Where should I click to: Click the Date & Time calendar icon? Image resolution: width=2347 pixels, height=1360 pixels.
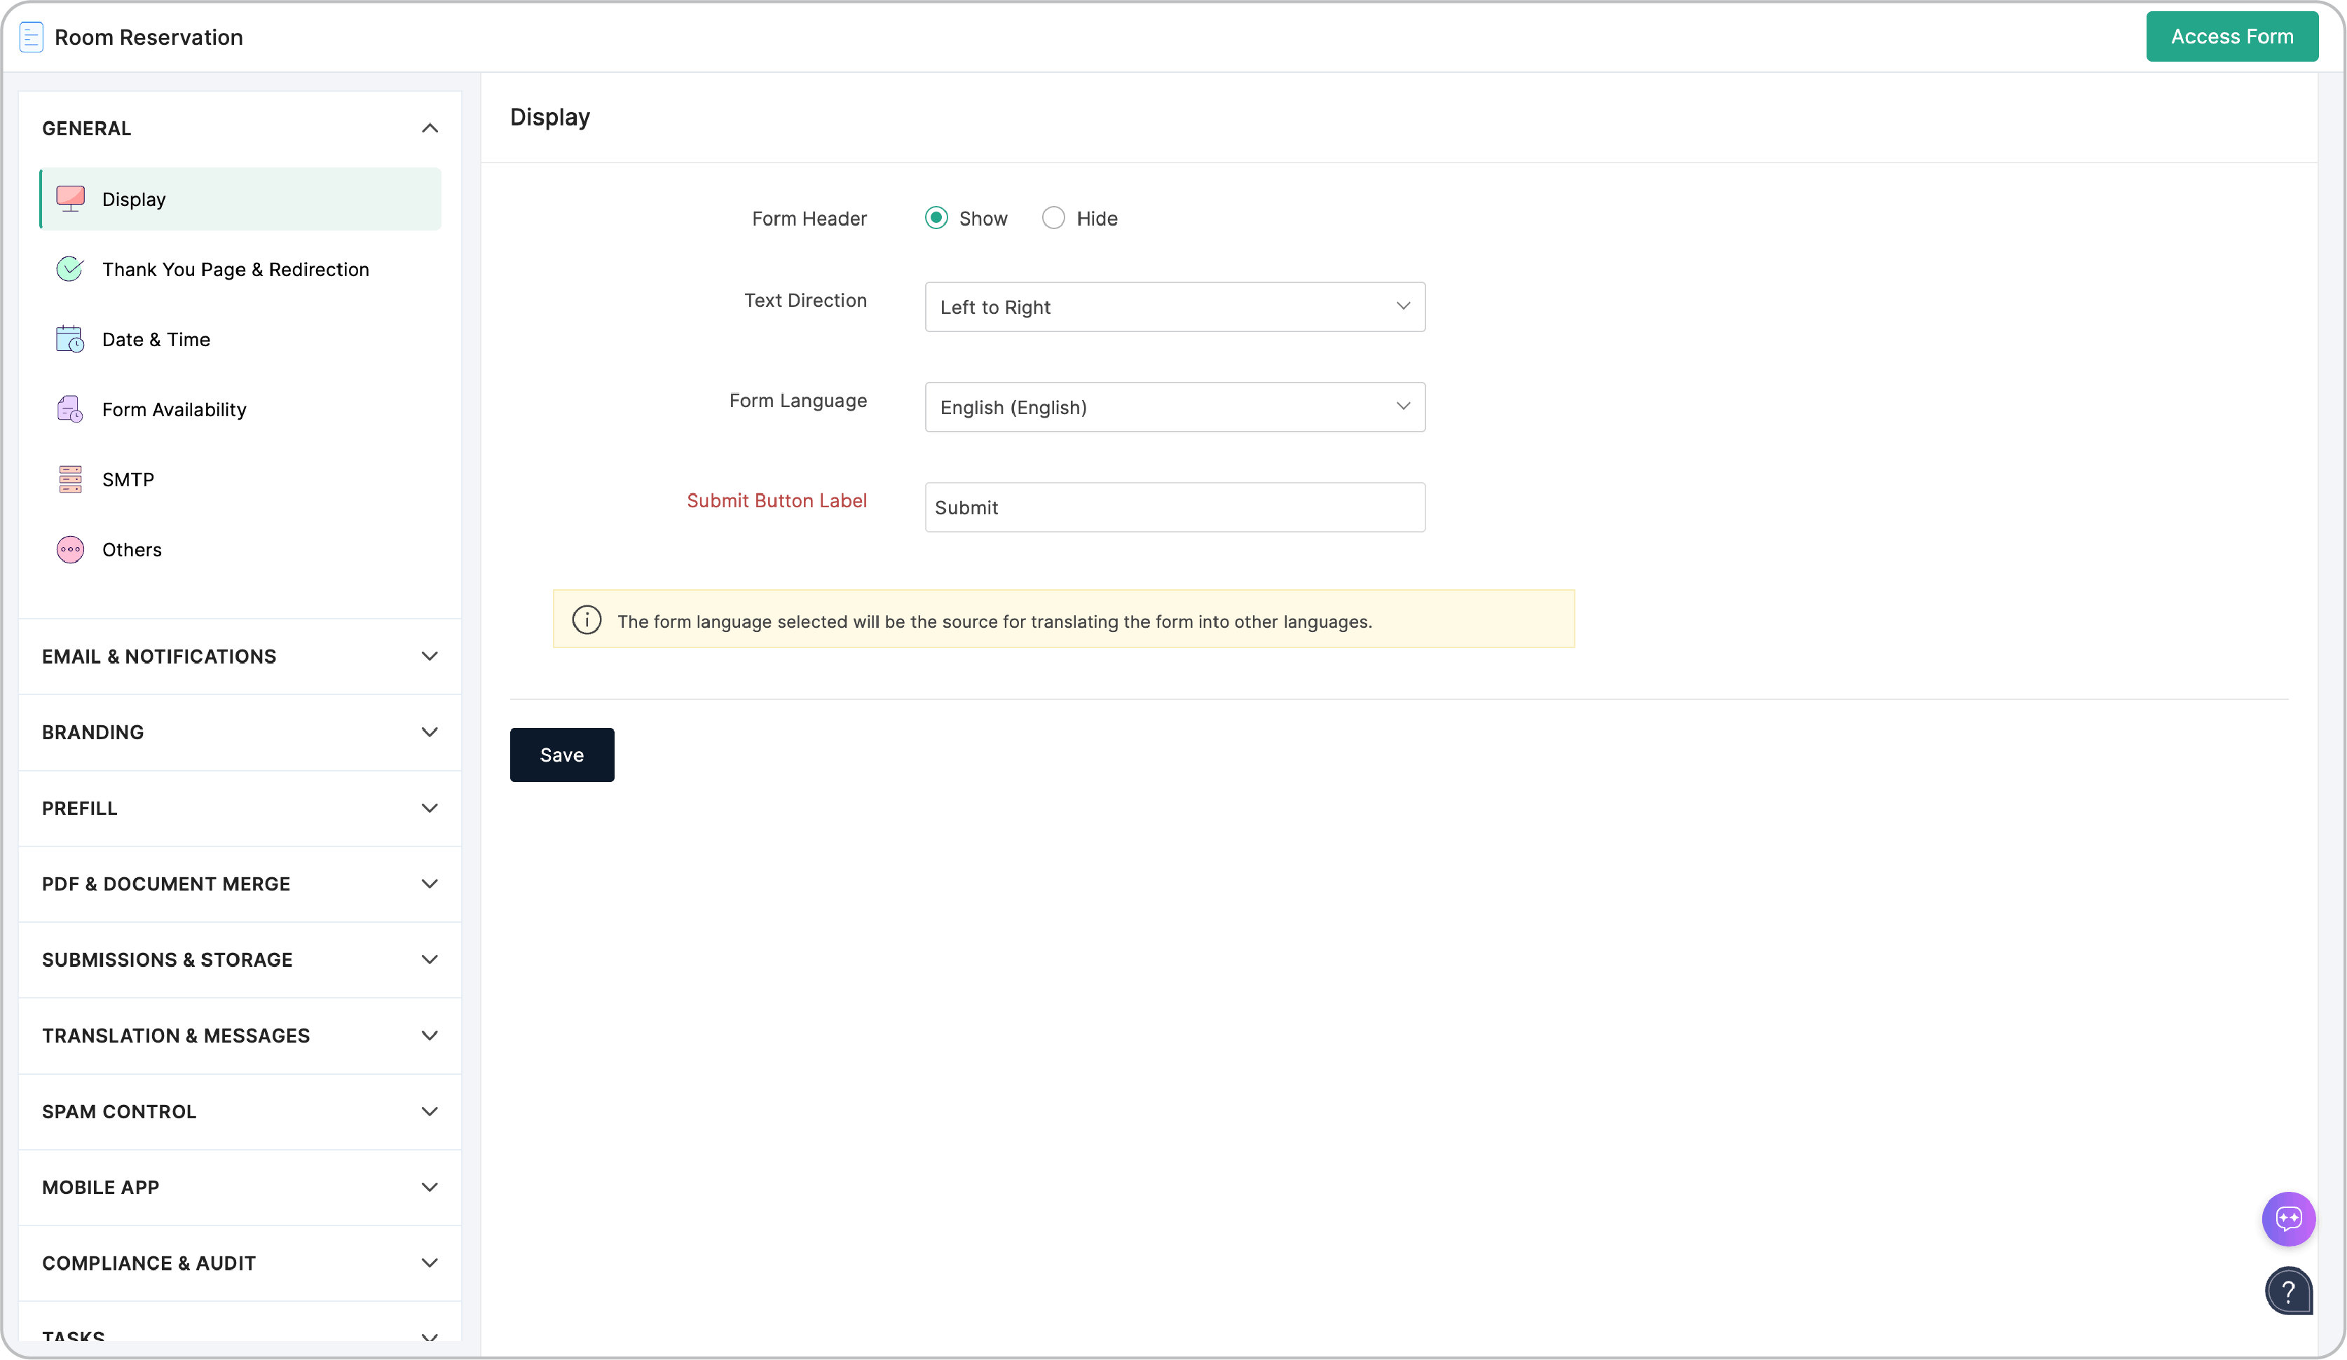pos(70,339)
